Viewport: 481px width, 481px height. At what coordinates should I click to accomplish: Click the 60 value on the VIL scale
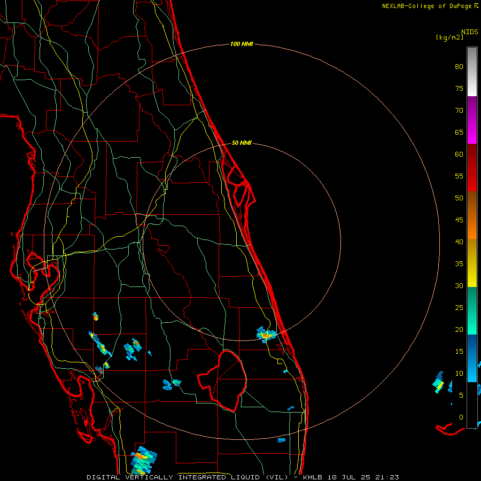(459, 154)
